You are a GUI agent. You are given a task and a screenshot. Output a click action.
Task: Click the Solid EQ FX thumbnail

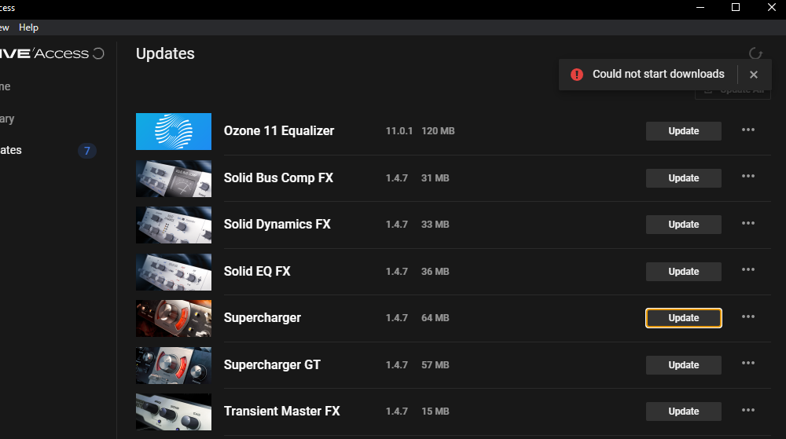point(174,273)
